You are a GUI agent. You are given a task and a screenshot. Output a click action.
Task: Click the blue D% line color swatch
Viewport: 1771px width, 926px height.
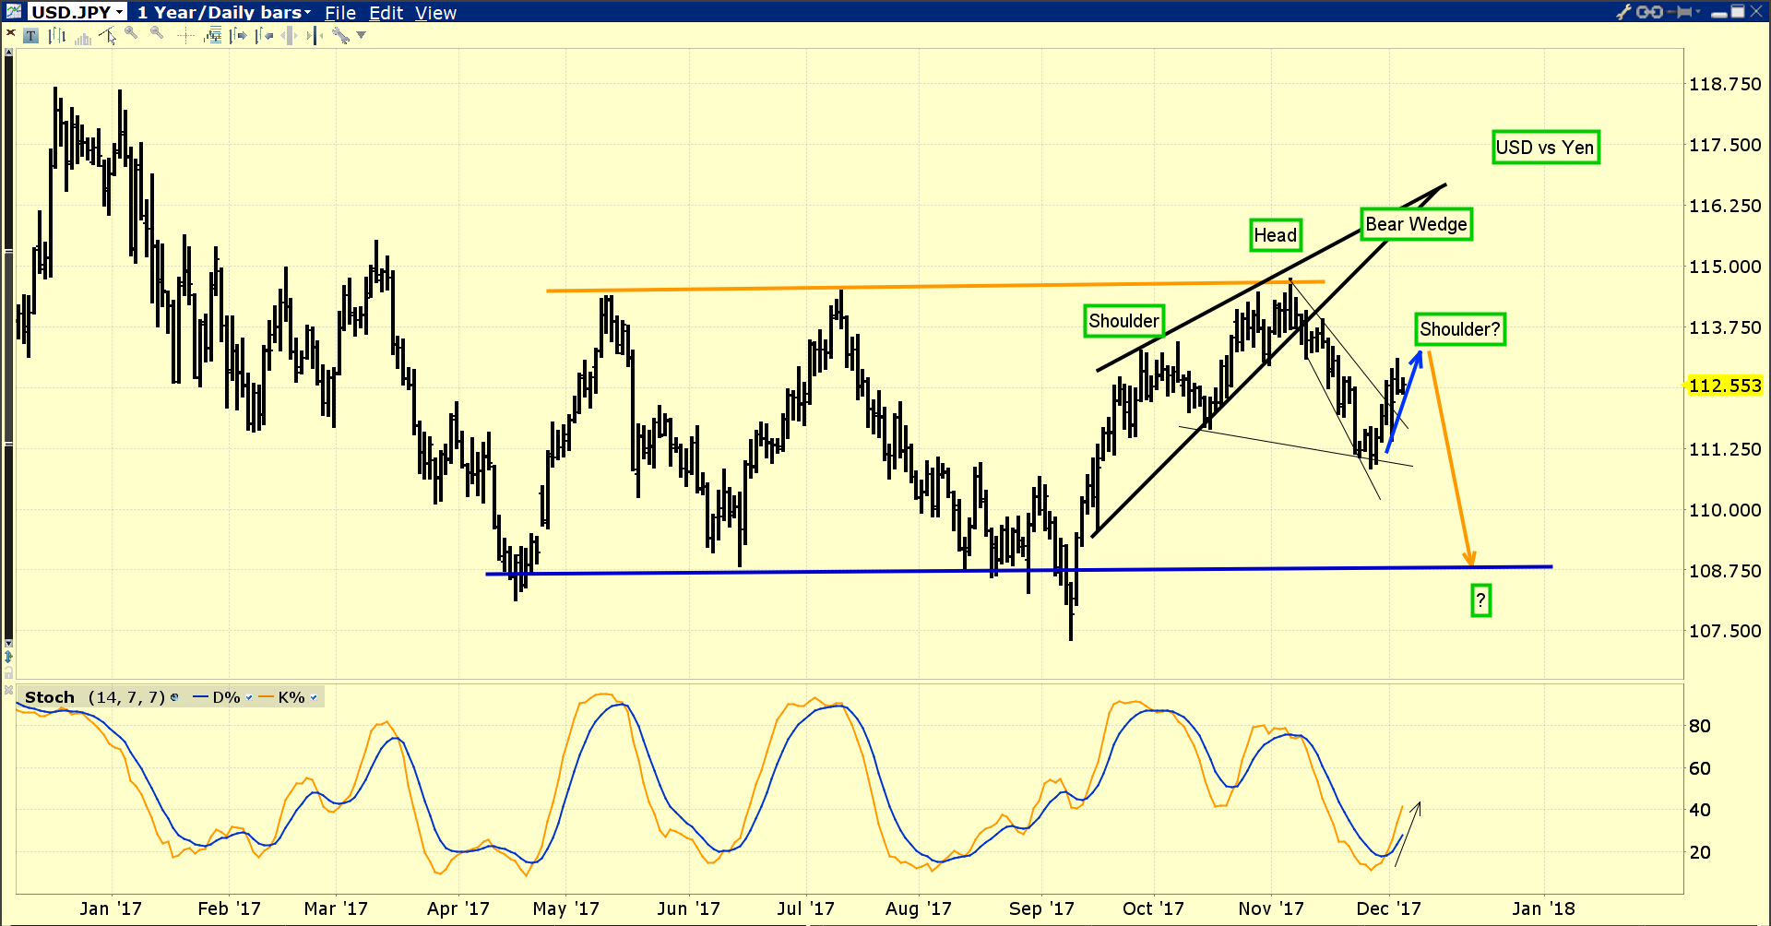click(x=200, y=696)
